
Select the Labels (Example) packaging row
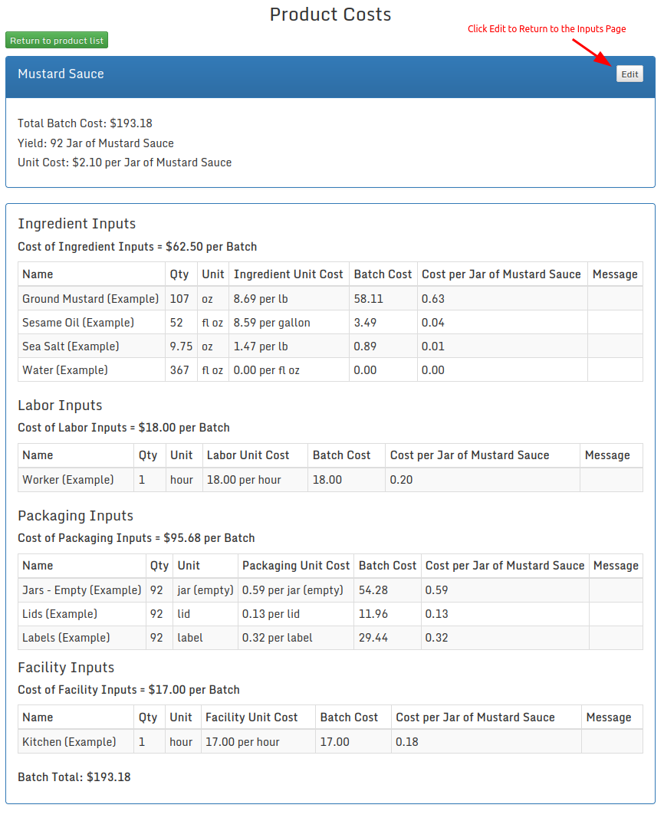click(66, 638)
